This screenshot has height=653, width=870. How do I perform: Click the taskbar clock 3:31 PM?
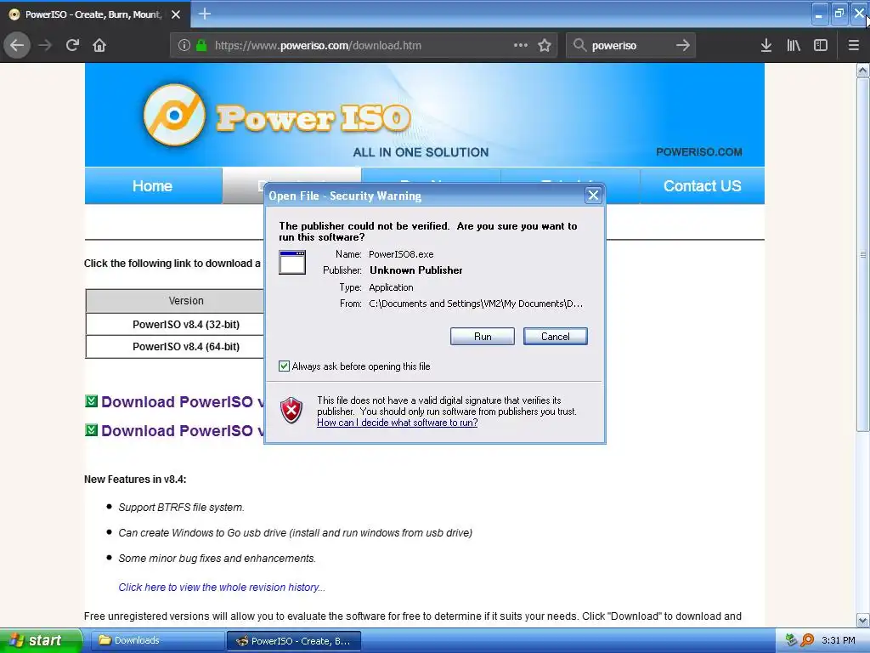pyautogui.click(x=838, y=640)
